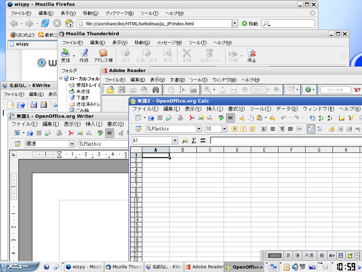Select the hand tool in Adobe Reader
The width and height of the screenshot is (362, 272).
point(172,90)
